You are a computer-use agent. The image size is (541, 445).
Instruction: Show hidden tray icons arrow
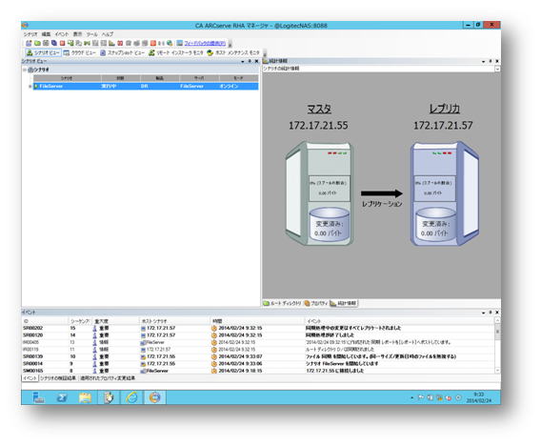tap(411, 397)
